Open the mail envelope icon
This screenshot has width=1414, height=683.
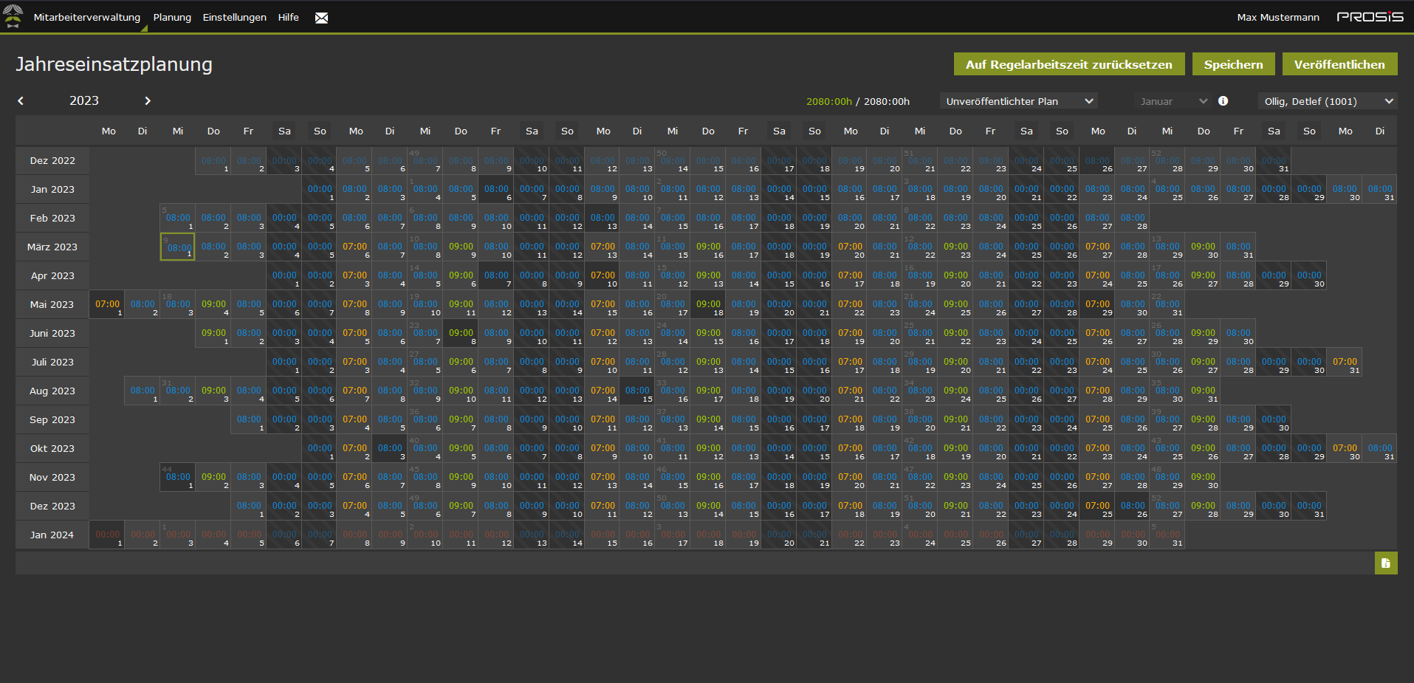coord(321,18)
